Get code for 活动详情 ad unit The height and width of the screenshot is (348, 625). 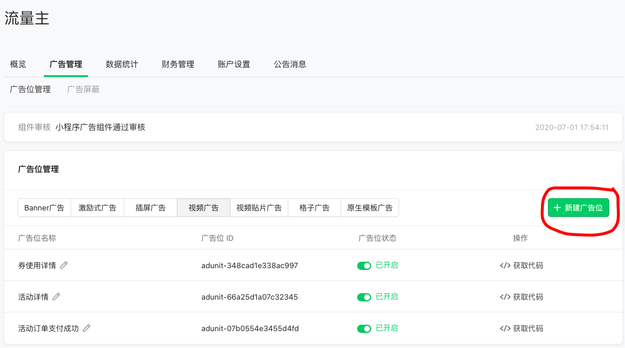tap(521, 297)
